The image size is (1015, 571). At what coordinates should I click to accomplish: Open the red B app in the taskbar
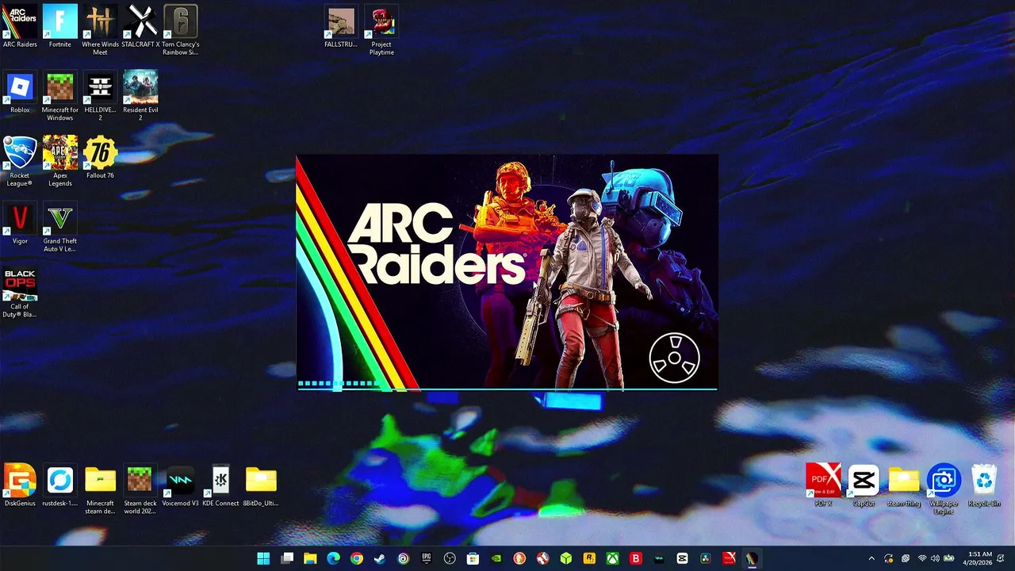point(635,558)
